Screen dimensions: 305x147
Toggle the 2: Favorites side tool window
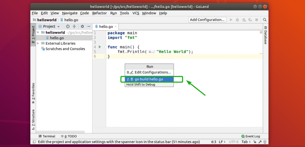point(33,93)
